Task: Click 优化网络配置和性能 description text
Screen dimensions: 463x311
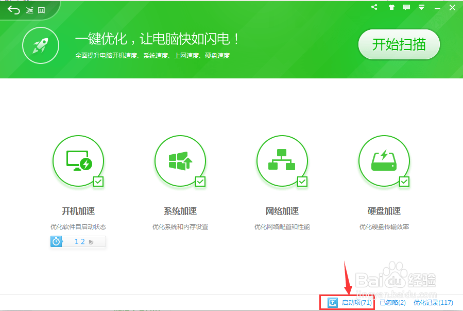Action: coord(282,227)
